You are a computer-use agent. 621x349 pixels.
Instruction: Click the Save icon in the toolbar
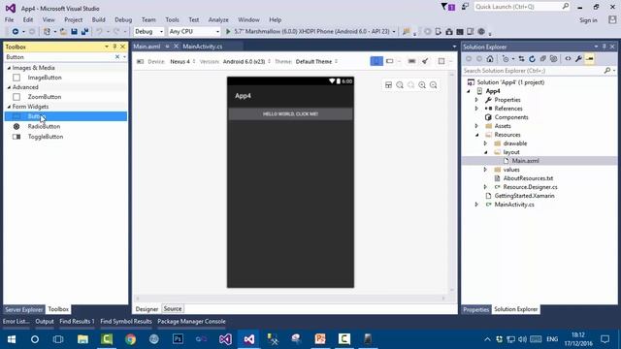74,32
